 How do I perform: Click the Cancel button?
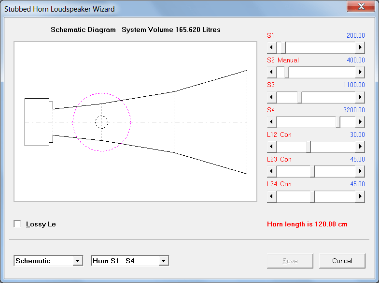[x=342, y=261]
